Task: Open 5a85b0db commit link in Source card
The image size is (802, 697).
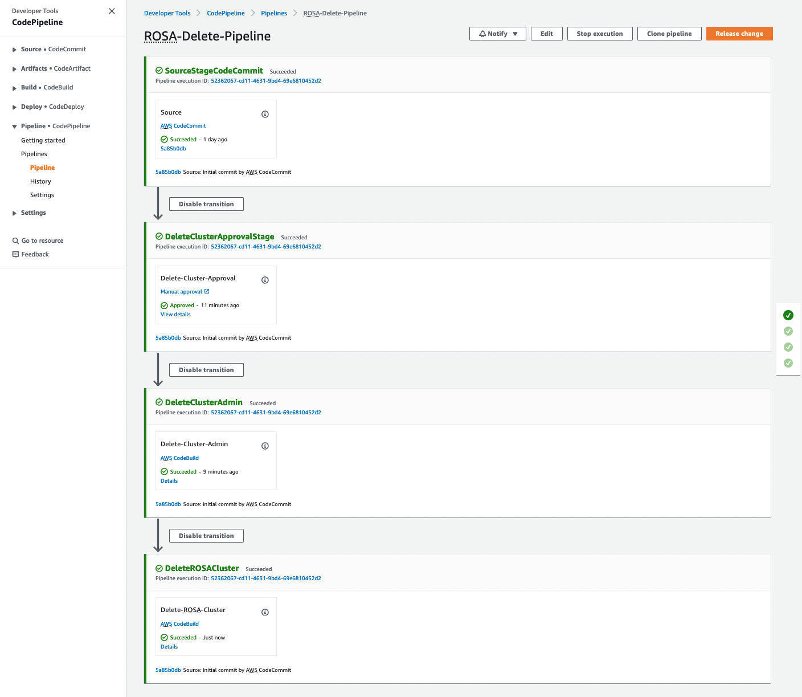Action: click(173, 149)
